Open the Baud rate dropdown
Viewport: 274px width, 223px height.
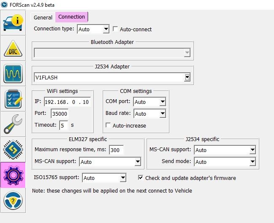tap(149, 114)
